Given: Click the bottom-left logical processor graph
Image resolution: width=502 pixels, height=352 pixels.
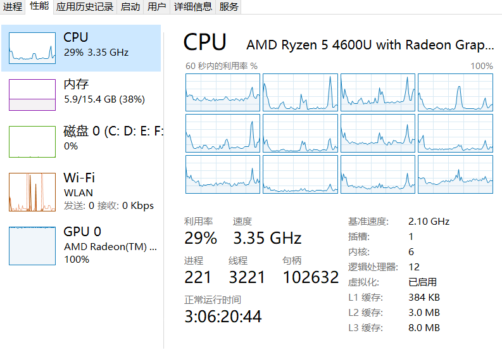Looking at the screenshot, I should coord(223,174).
